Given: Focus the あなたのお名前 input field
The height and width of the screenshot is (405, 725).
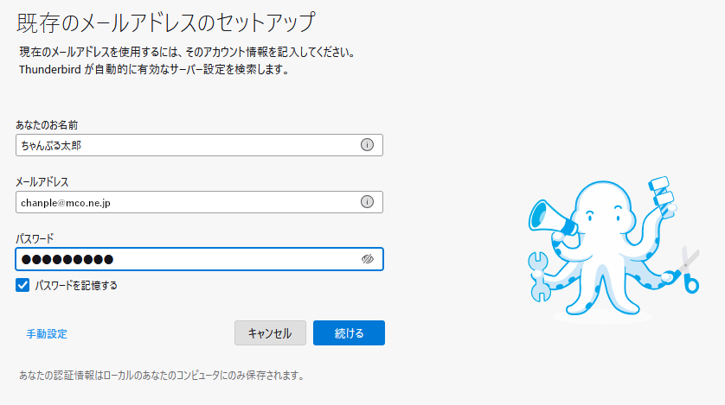Looking at the screenshot, I should 199,145.
